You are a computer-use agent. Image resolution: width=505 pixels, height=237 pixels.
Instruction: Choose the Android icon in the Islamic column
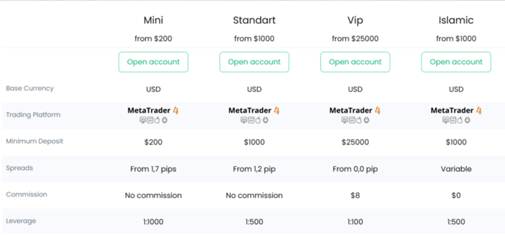pos(467,120)
